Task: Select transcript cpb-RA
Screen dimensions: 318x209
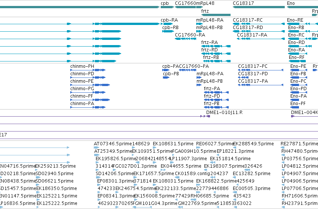Action: (x=169, y=20)
